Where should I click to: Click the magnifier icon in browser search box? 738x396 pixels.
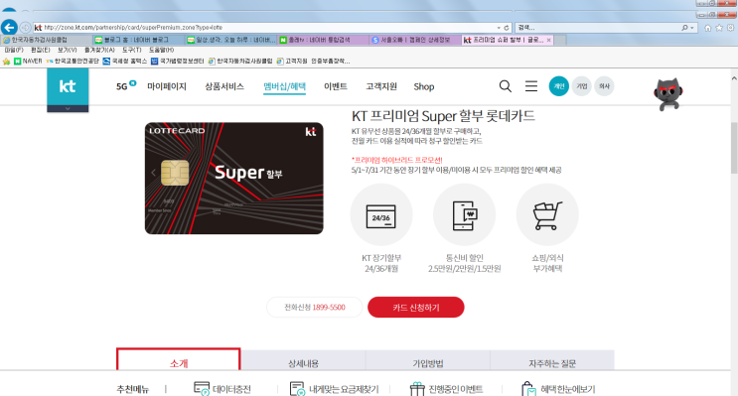684,28
